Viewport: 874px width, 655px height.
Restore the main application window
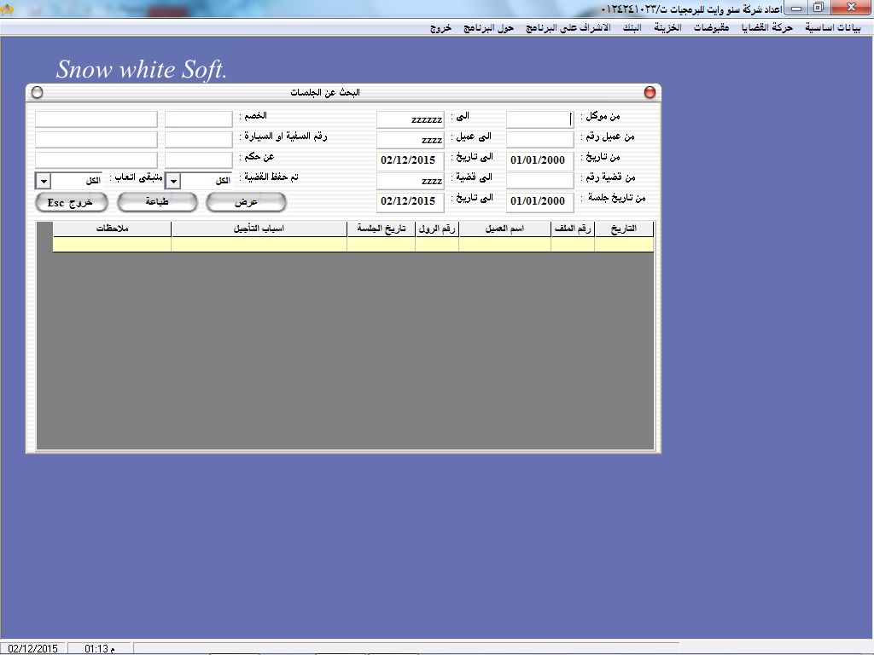(x=817, y=8)
